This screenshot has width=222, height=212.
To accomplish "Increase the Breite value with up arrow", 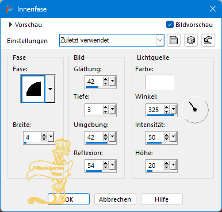I will click(44, 135).
